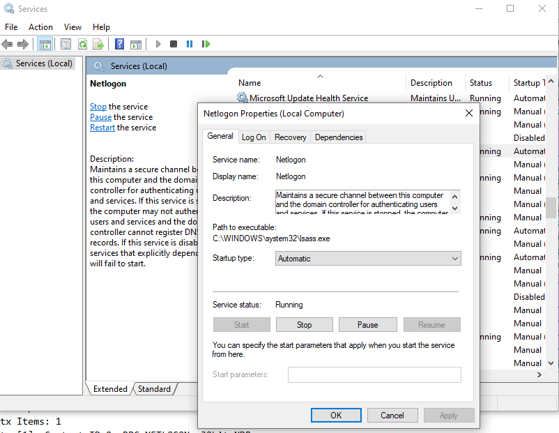Open Help via the blue question mark icon
This screenshot has height=433, width=559.
click(x=119, y=45)
